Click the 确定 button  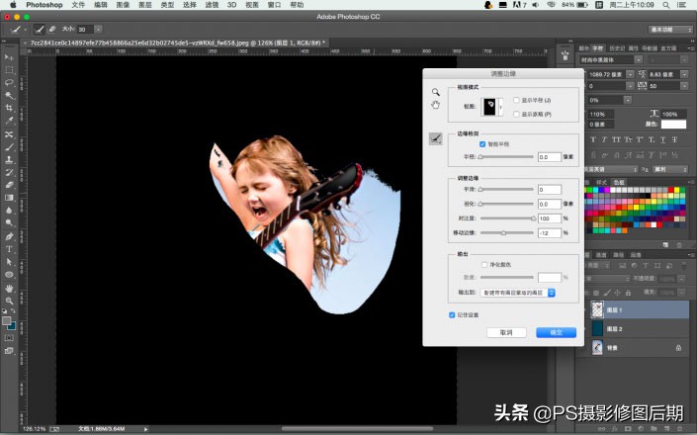click(x=556, y=332)
